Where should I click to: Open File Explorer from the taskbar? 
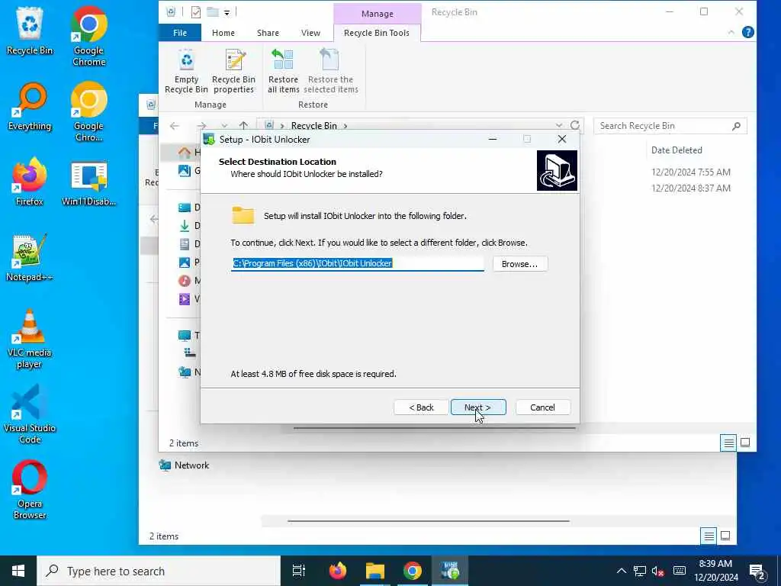coord(375,571)
